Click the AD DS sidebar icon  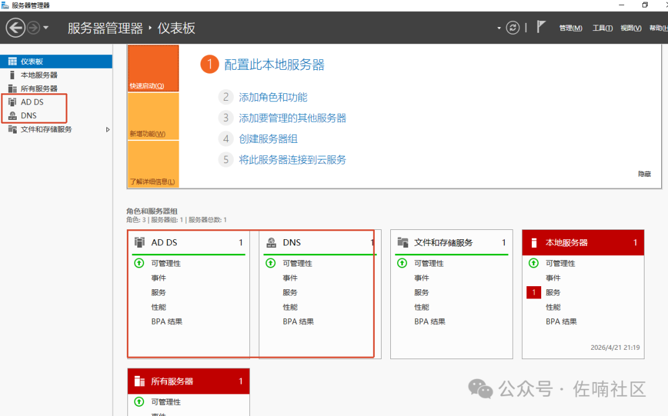coord(12,102)
